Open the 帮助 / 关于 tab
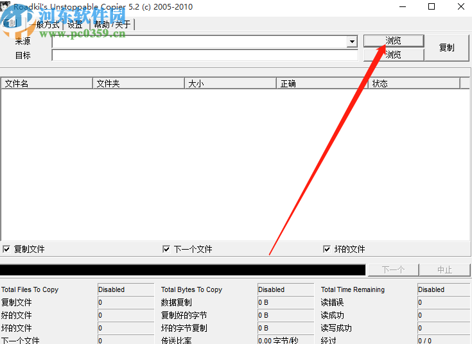Screen dimensions: 472x344 pyautogui.click(x=112, y=24)
